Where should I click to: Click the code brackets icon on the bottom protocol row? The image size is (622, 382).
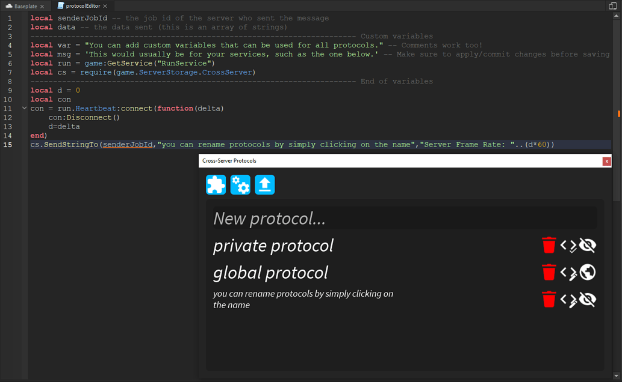[568, 299]
